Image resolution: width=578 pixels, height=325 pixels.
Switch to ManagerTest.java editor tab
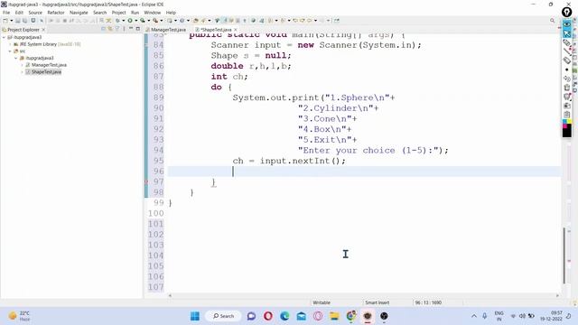168,30
